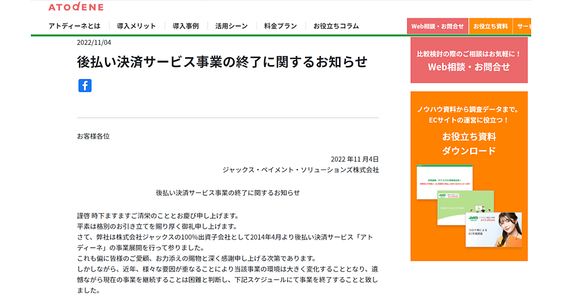
Task: Click the orange お役立ち資料 header button
Action: pos(490,27)
